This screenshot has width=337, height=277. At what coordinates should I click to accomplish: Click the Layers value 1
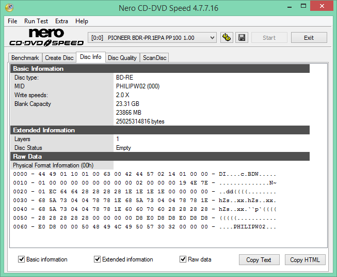[x=118, y=139]
